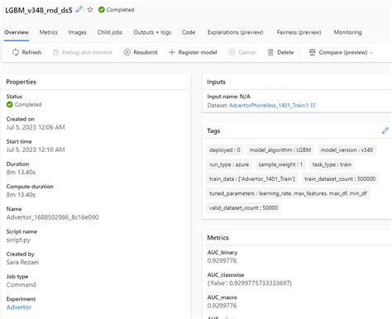Open the Metrics tab
The height and width of the screenshot is (319, 392).
click(x=49, y=32)
